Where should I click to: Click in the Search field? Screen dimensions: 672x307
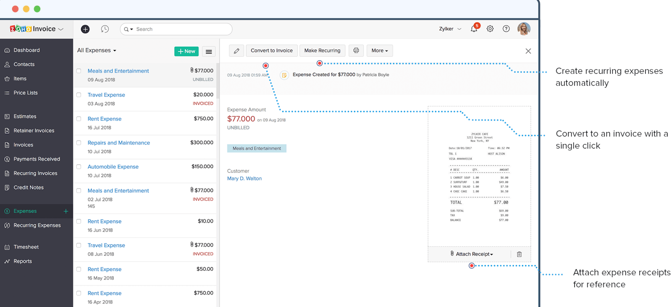pyautogui.click(x=176, y=29)
